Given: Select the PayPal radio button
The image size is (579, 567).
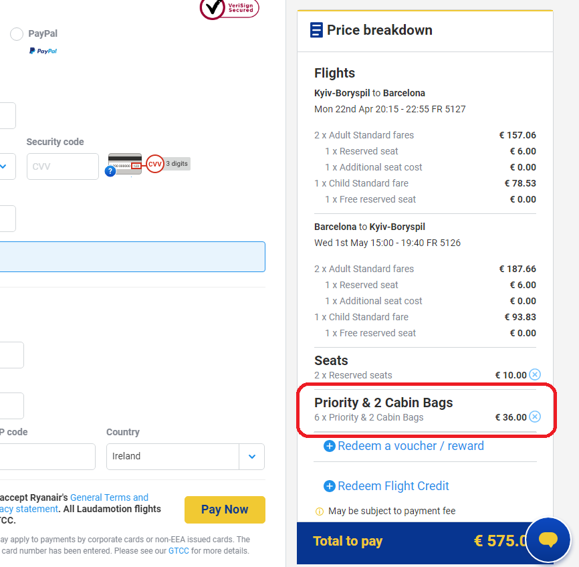Looking at the screenshot, I should (17, 34).
